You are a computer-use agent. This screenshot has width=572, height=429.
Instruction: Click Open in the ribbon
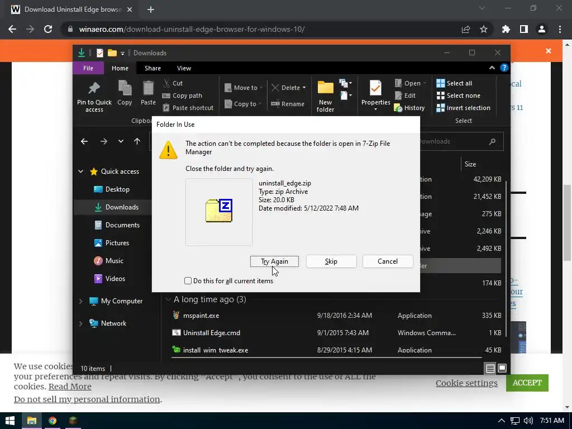(x=410, y=83)
